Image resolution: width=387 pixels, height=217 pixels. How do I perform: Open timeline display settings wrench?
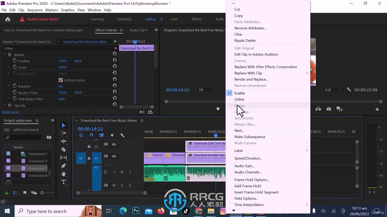[x=122, y=135]
